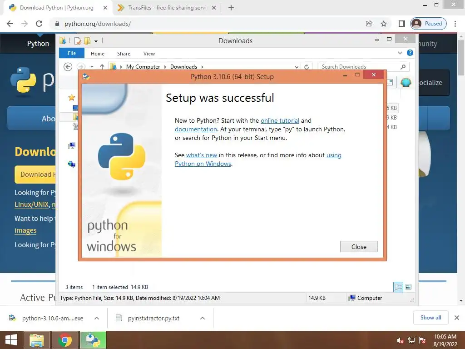This screenshot has width=465, height=349.
Task: Click the Chrome back arrow
Action: [10, 24]
